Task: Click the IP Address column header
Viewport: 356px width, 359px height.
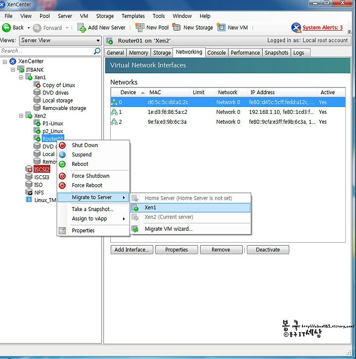Action: tap(283, 92)
